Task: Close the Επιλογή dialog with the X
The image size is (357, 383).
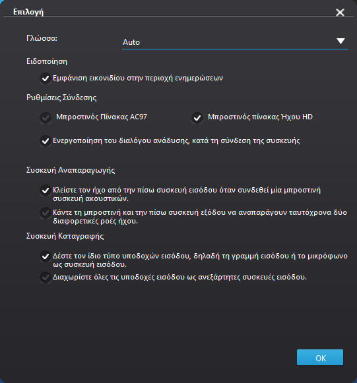Action: pos(340,13)
